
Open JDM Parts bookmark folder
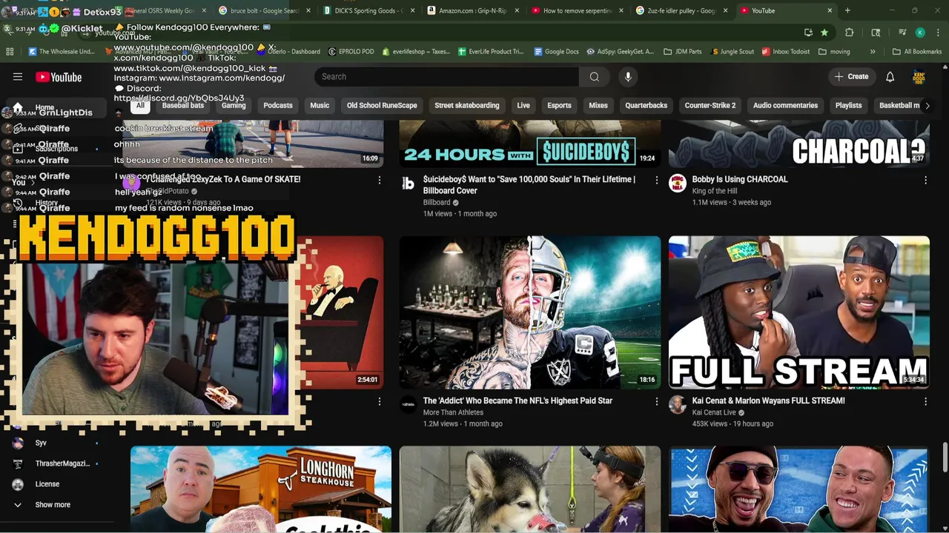683,52
